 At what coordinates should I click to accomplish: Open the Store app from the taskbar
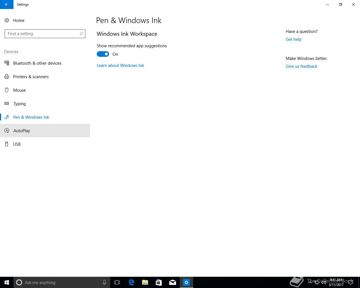point(159,282)
